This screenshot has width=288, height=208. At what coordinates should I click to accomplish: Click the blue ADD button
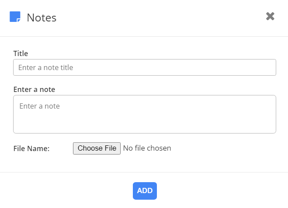coord(145,190)
